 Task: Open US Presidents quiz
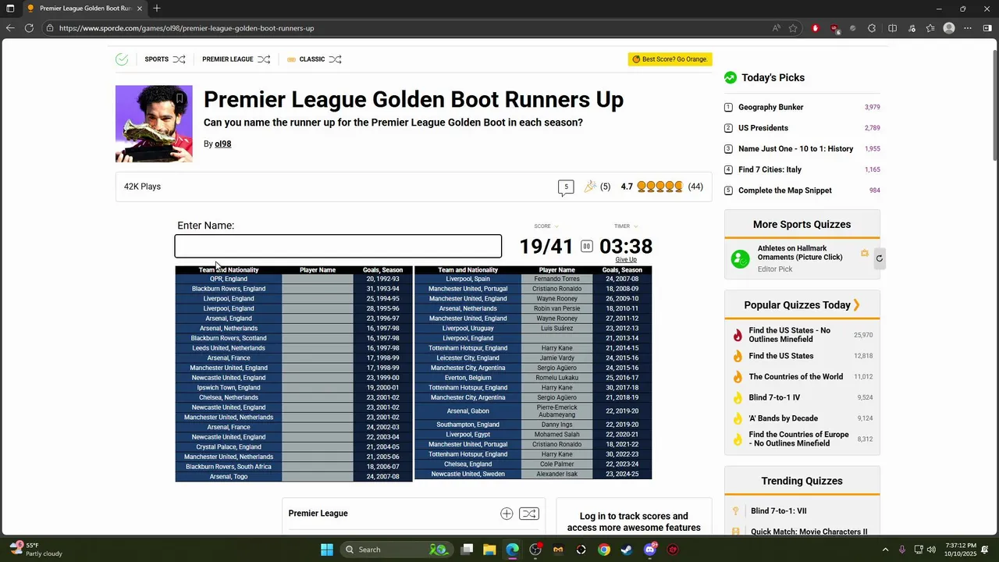tap(763, 128)
